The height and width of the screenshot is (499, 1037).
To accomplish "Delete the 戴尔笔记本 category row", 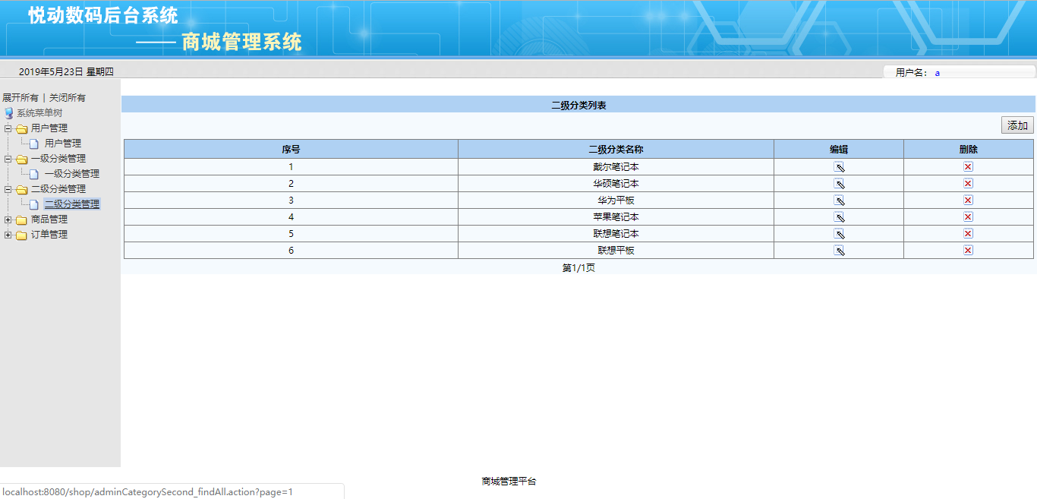I will (x=968, y=167).
